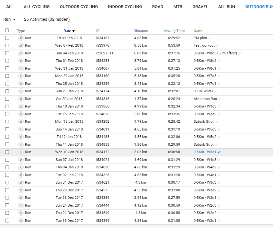Click the run icon in the 20 Jan 2018 row

[21, 99]
